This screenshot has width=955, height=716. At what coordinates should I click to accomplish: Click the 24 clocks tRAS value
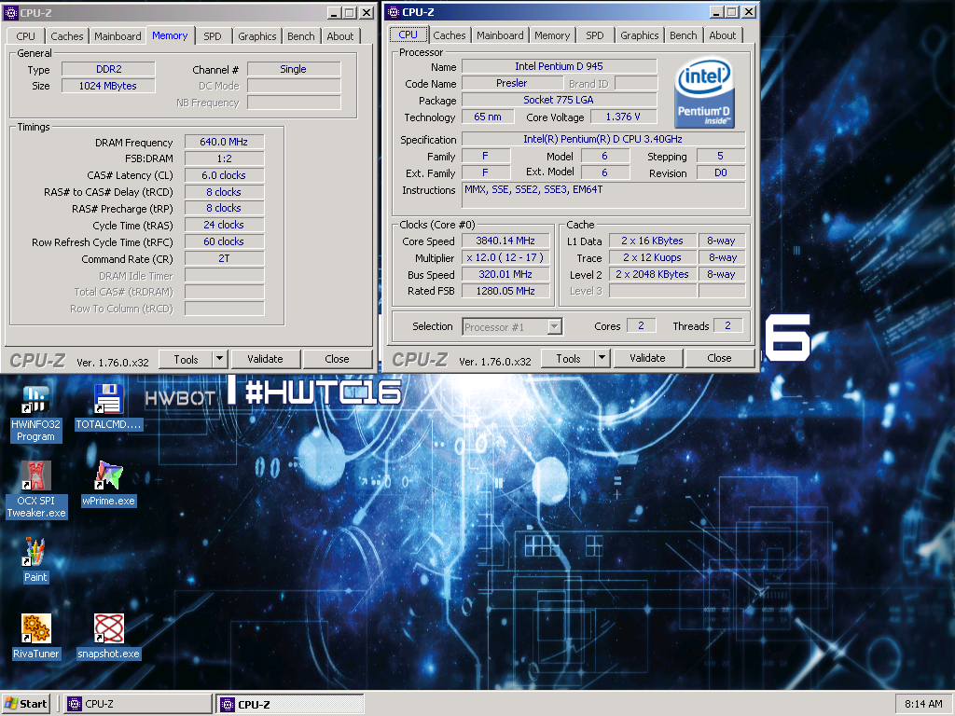tap(224, 225)
